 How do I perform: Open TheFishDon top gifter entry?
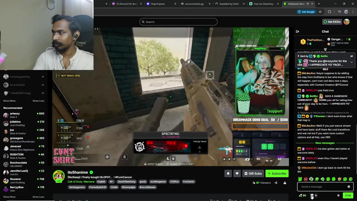pyautogui.click(x=312, y=42)
